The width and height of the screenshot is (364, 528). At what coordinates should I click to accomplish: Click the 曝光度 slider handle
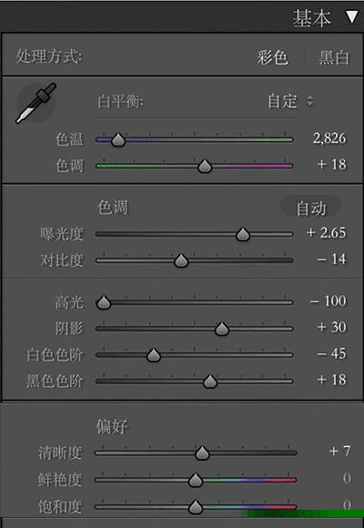point(243,234)
